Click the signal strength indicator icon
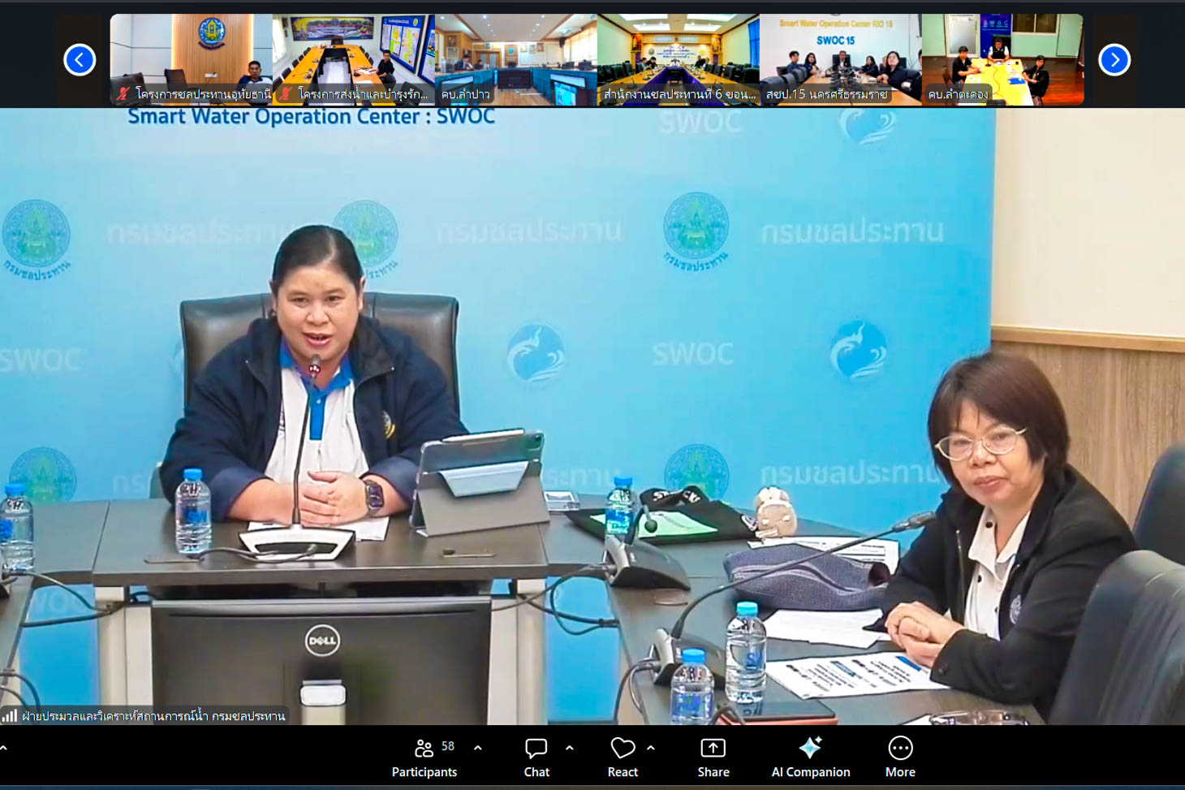The width and height of the screenshot is (1185, 790). [x=10, y=716]
